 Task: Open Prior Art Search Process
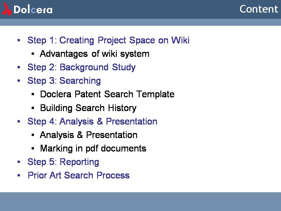click(78, 175)
